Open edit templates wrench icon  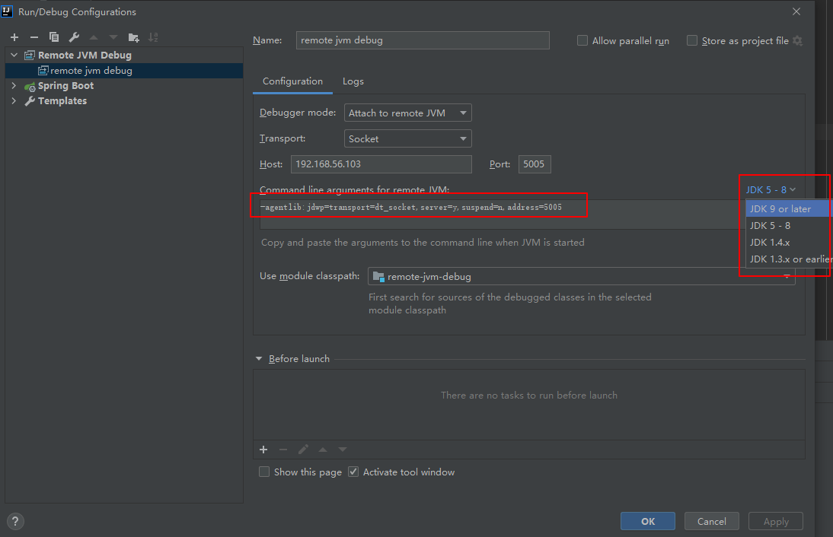(x=74, y=37)
